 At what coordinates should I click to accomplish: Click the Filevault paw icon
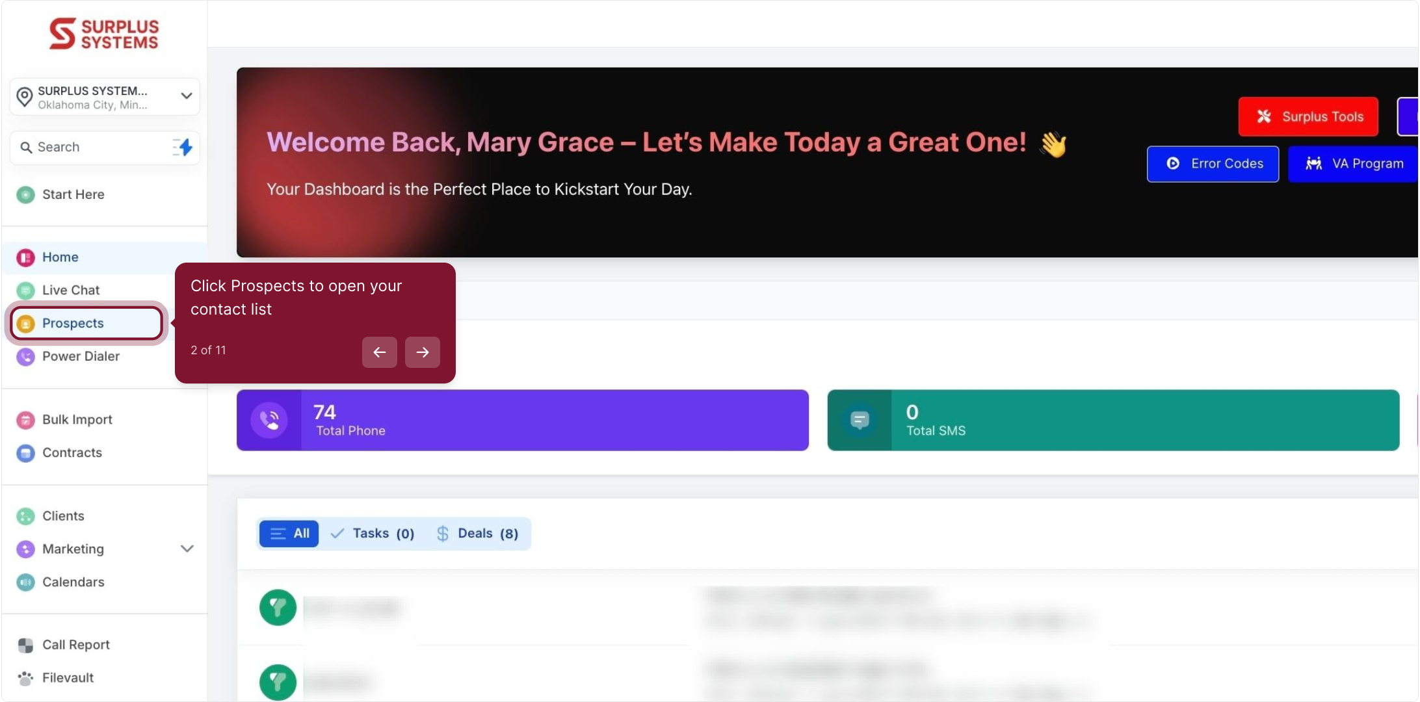coord(25,678)
